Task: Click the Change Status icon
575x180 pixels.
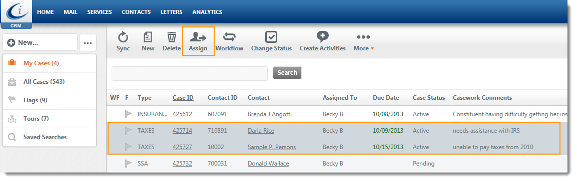Action: click(271, 37)
